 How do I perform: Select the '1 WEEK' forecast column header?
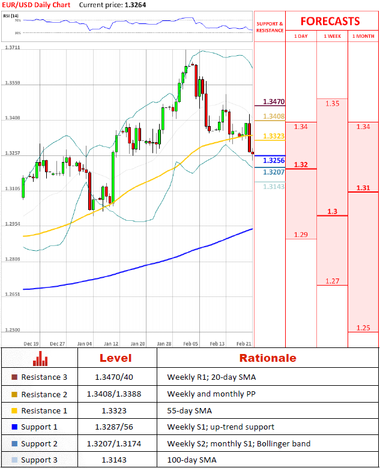pos(332,36)
